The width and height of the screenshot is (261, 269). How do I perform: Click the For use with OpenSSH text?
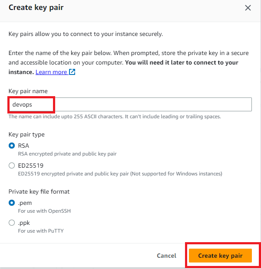point(44,211)
